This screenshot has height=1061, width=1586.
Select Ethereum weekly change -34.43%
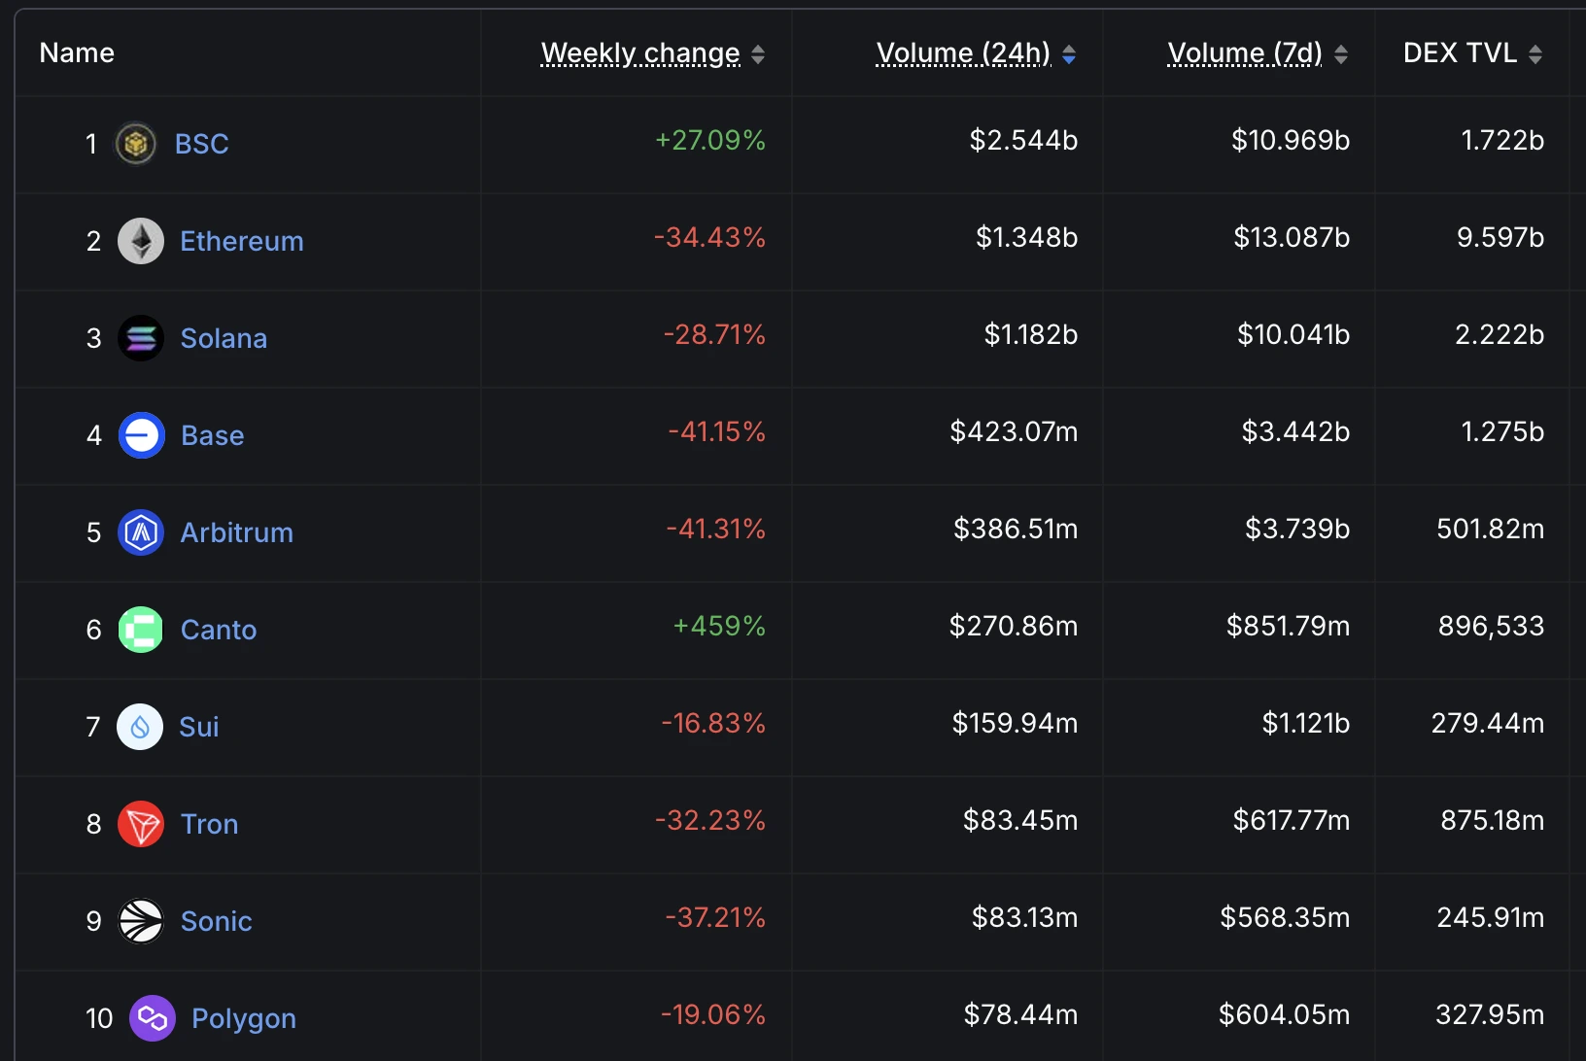click(710, 237)
